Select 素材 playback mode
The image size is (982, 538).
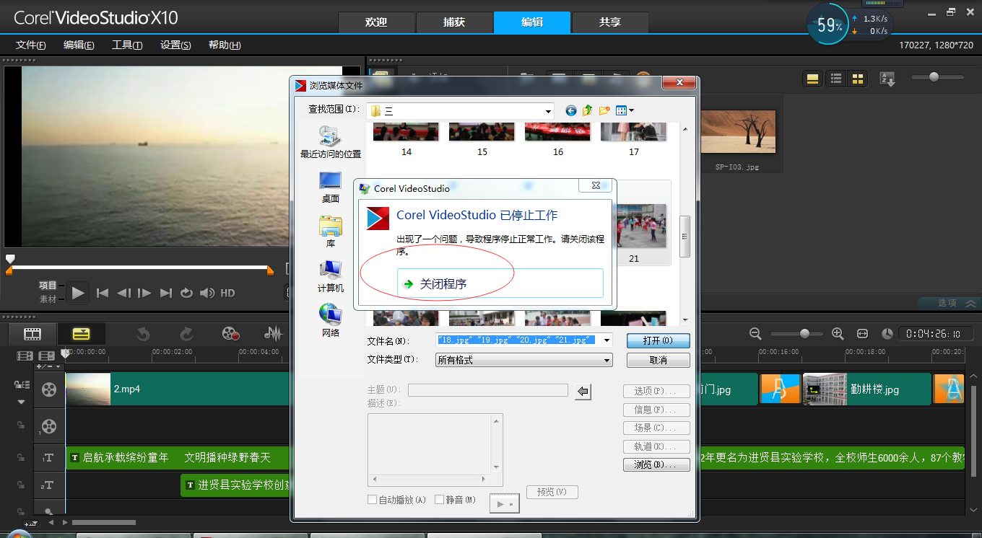[x=48, y=299]
